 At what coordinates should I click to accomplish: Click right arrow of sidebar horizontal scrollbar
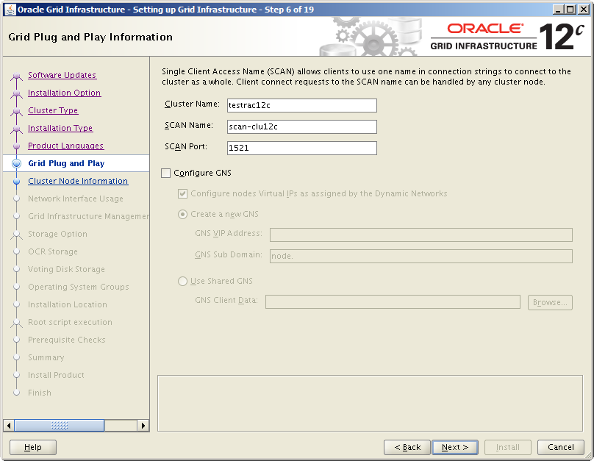click(x=143, y=425)
